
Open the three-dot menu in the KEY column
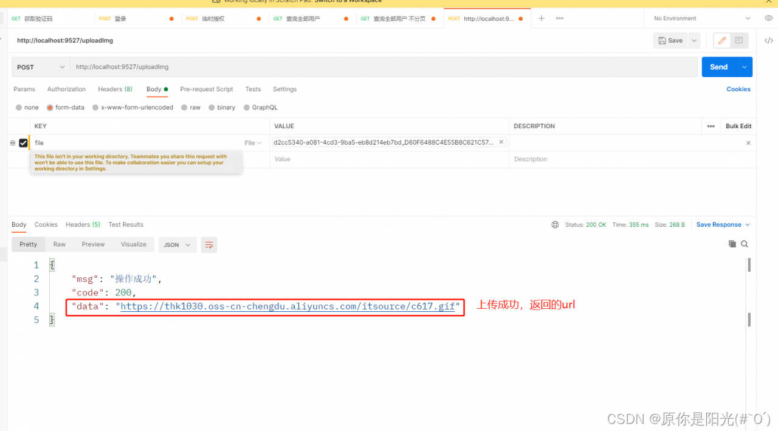click(711, 126)
